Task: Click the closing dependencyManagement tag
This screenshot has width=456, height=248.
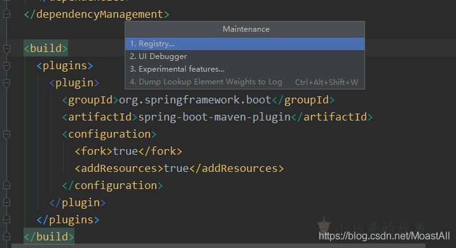Action: click(97, 14)
